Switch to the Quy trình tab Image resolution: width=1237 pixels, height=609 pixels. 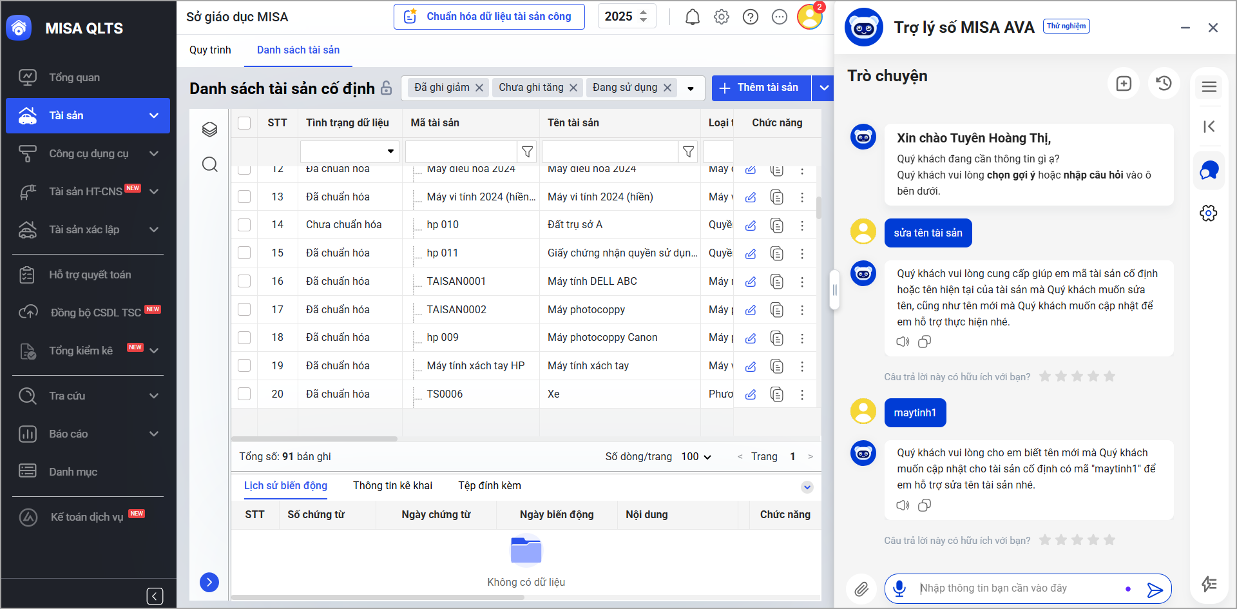click(210, 50)
